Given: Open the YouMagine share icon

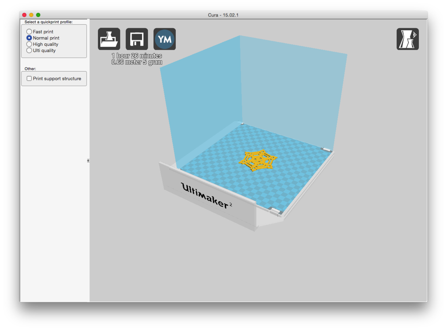Looking at the screenshot, I should pos(164,39).
